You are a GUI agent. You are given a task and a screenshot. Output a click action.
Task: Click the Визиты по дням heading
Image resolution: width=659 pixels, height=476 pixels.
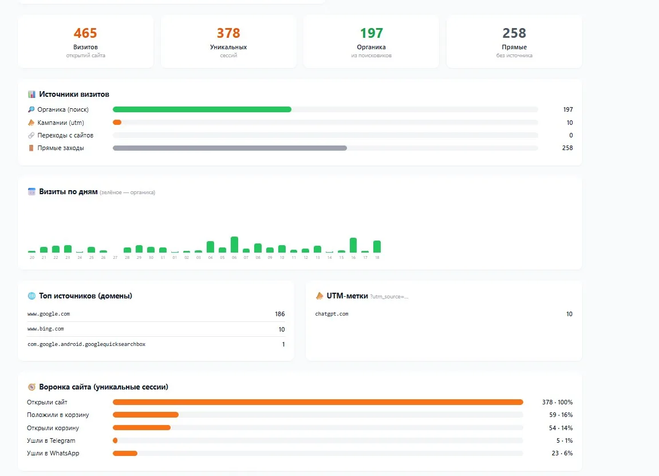(68, 191)
